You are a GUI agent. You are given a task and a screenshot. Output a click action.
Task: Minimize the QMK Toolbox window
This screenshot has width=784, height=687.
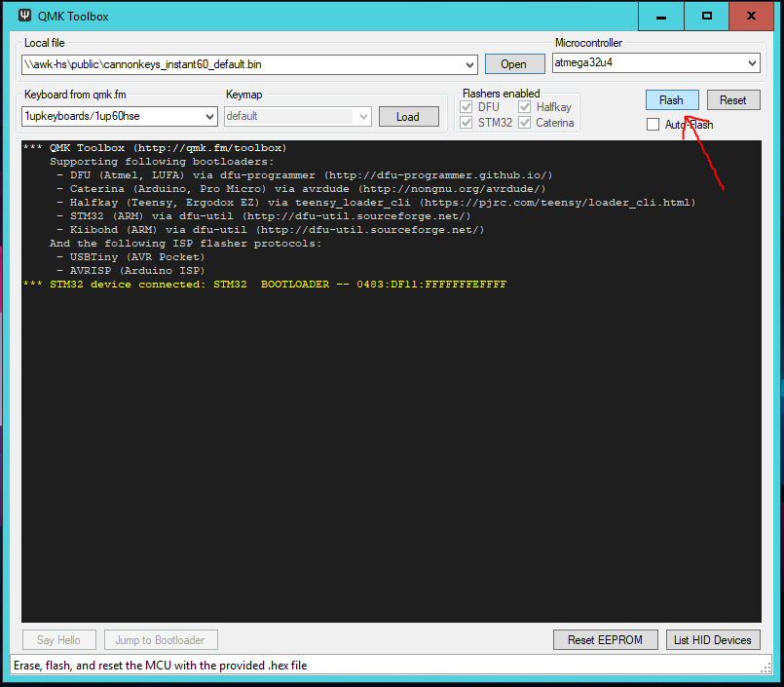point(661,17)
